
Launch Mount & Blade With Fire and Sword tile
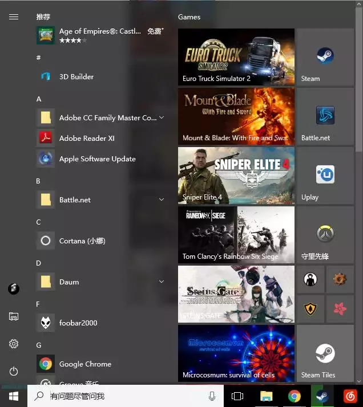coord(236,116)
